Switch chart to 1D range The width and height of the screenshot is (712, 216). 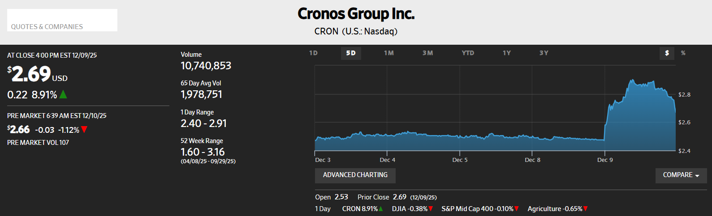(x=313, y=53)
